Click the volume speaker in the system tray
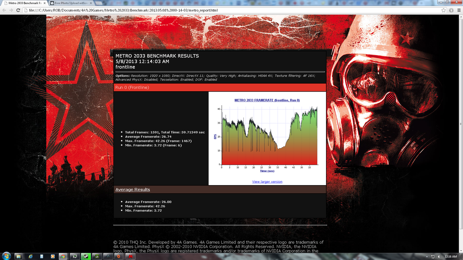463x260 pixels. [x=439, y=256]
